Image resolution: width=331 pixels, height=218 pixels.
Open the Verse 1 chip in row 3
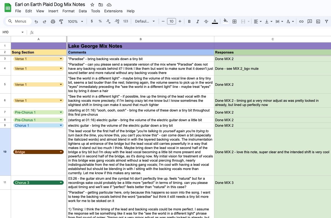click(x=39, y=59)
